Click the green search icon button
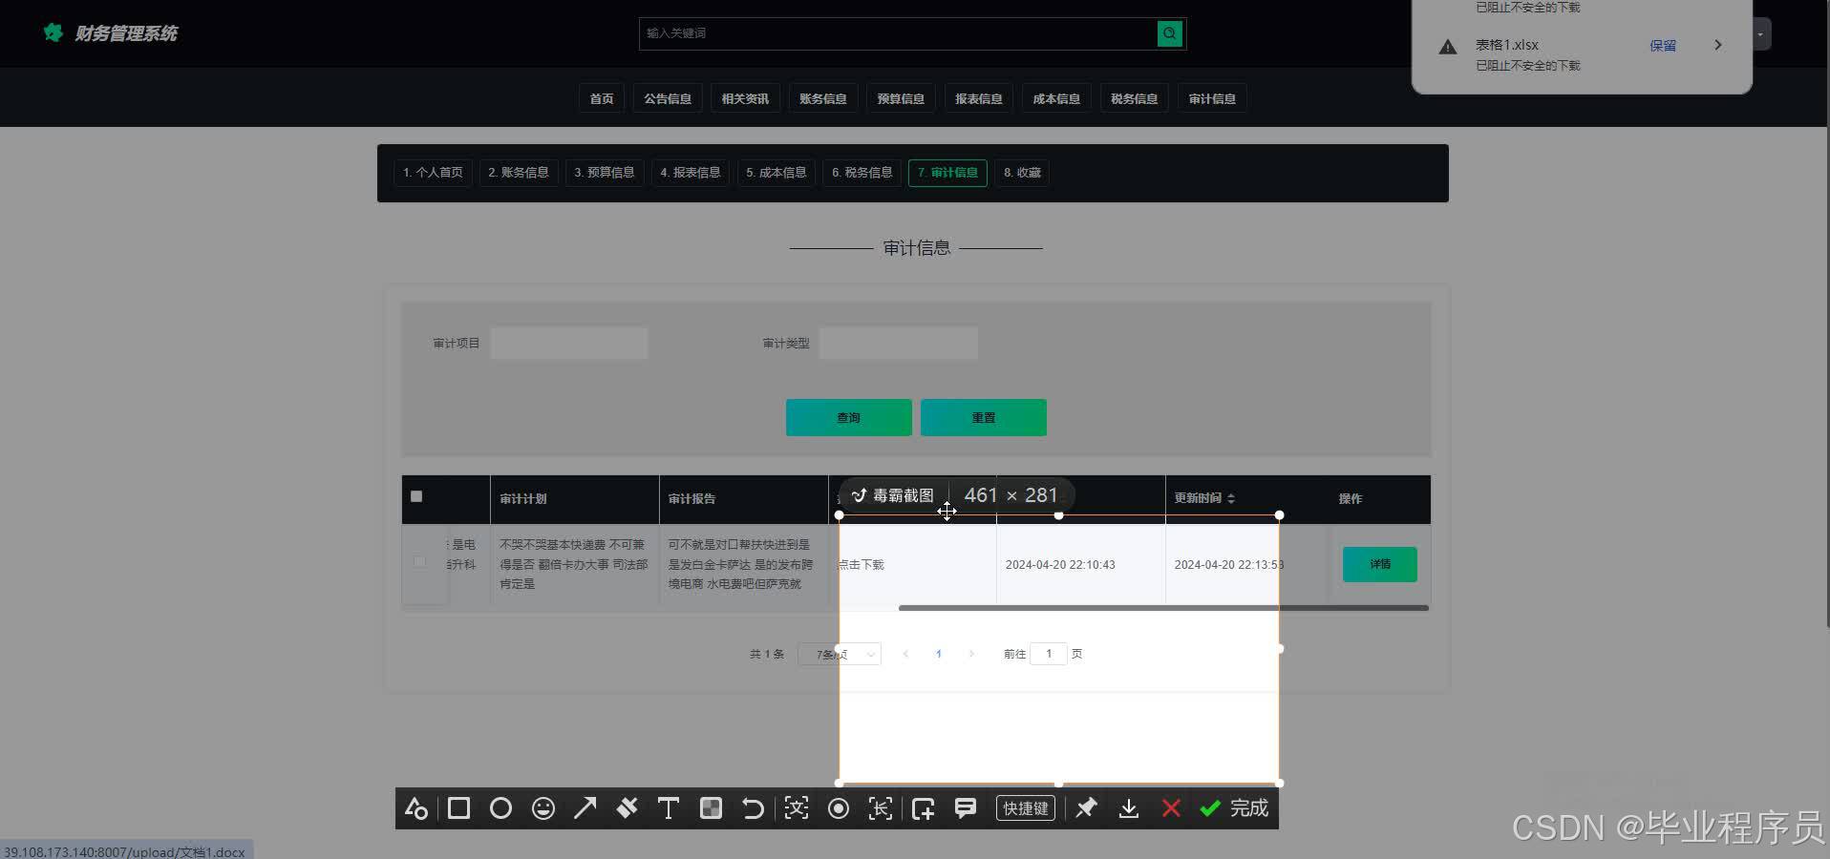Image resolution: width=1830 pixels, height=859 pixels. [1169, 33]
